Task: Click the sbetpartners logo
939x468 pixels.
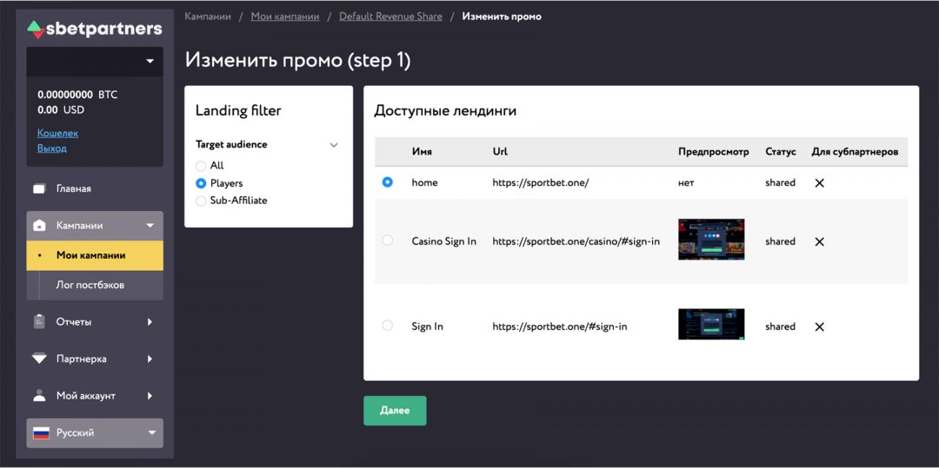Action: point(95,29)
